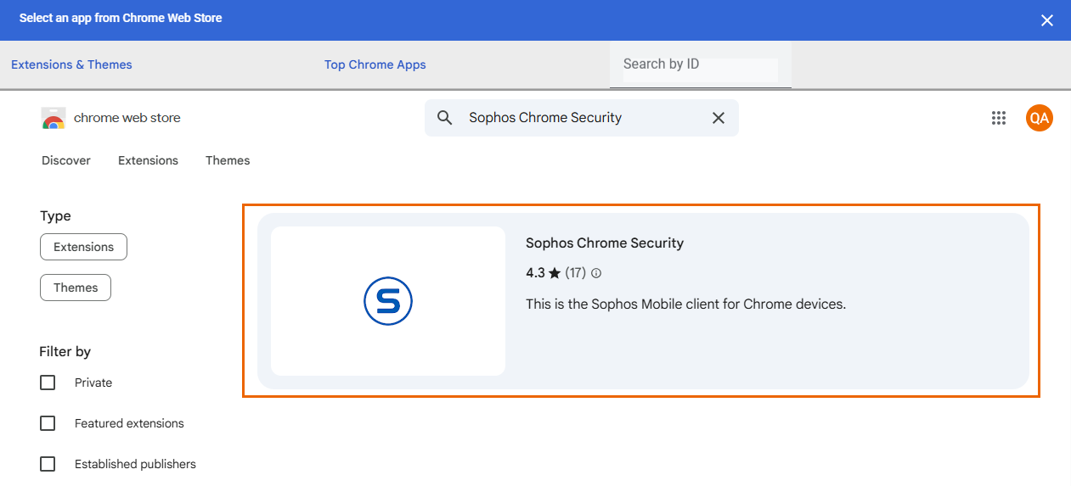
Task: Open the Google apps grid
Action: pos(999,118)
